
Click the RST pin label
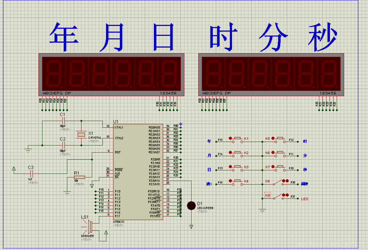click(x=118, y=152)
